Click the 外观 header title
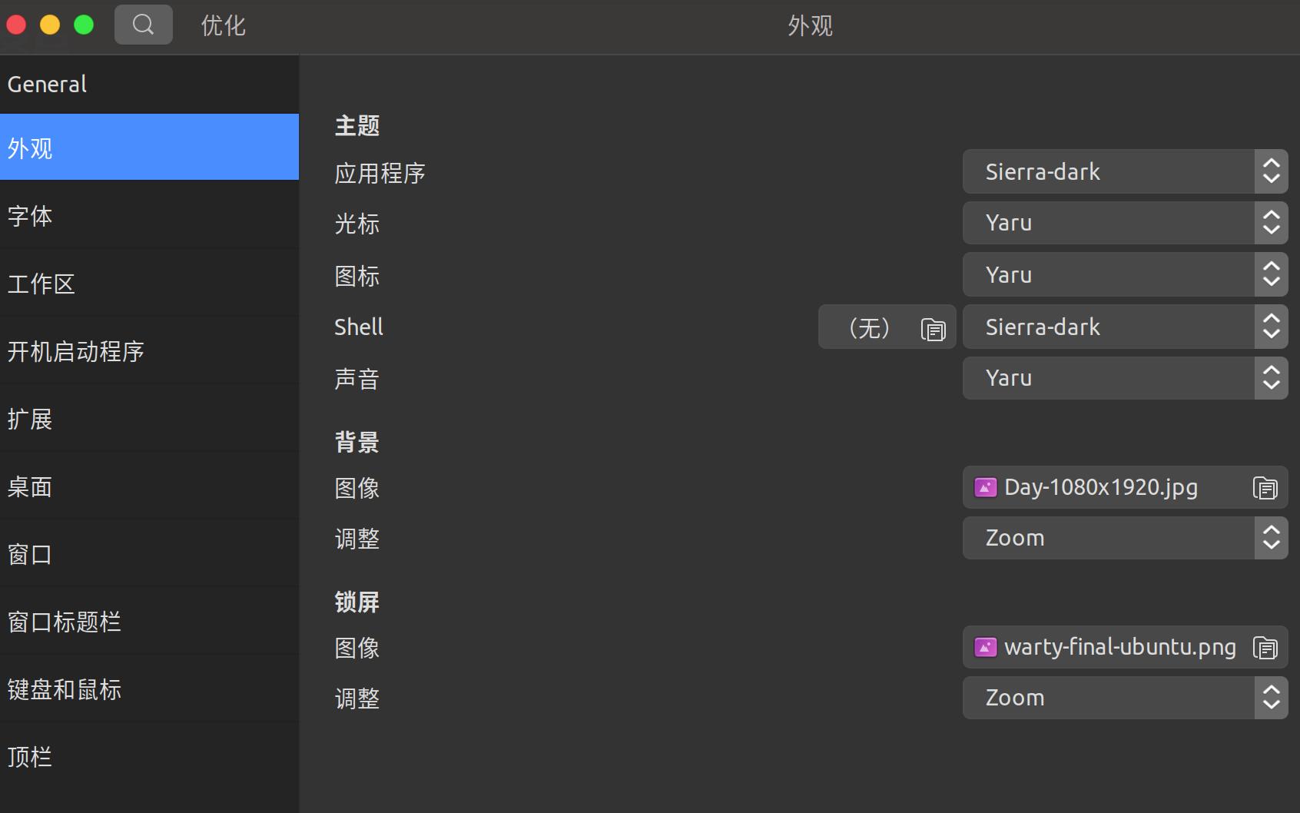Image resolution: width=1300 pixels, height=813 pixels. coord(811,25)
